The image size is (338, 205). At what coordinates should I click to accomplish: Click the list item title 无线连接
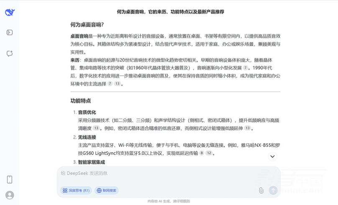click(x=87, y=137)
